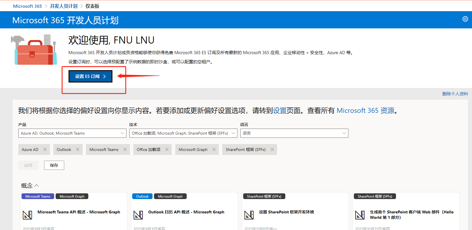
Task: Collapse the 概念 section
Action: 30,186
